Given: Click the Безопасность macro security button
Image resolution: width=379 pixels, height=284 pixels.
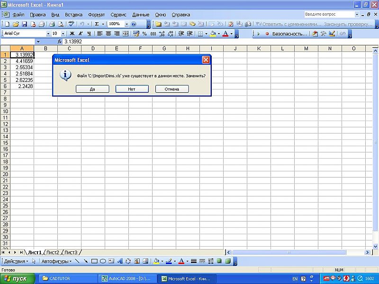Looking at the screenshot, I should tap(289, 34).
